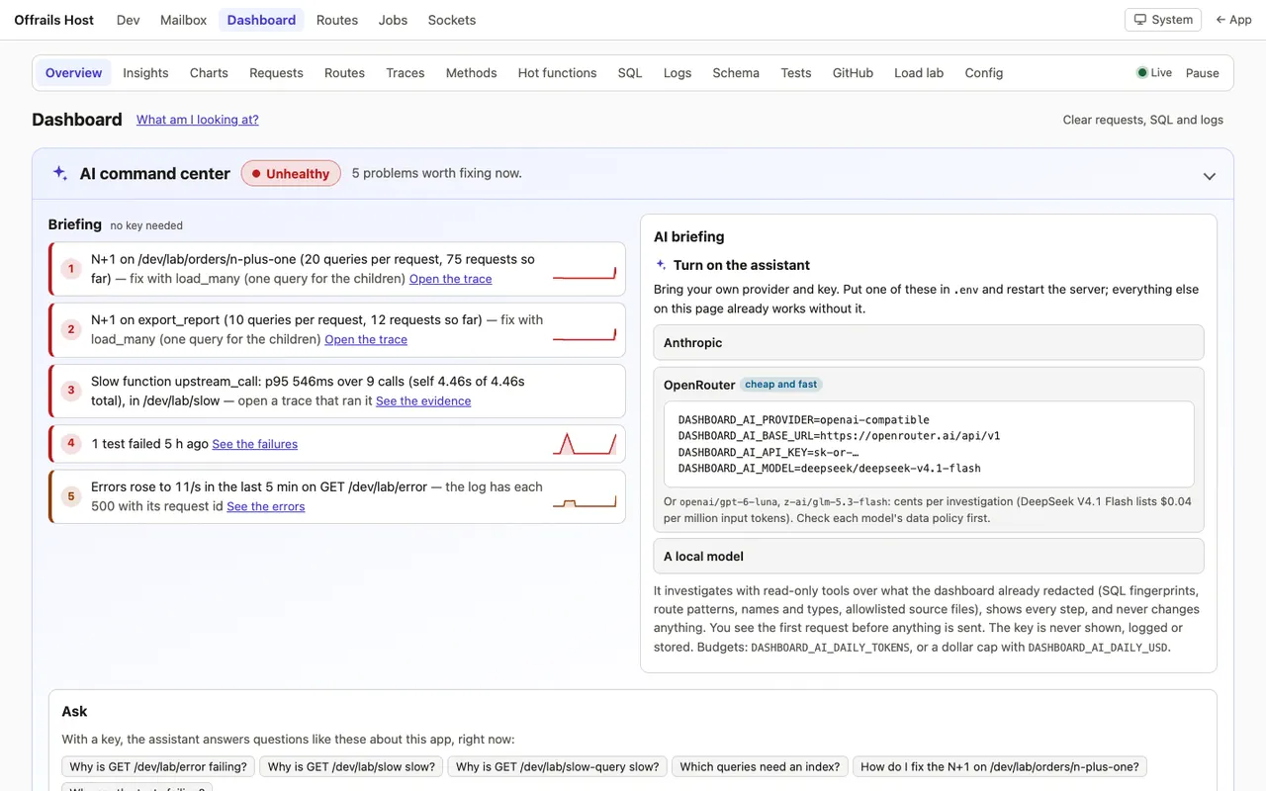
Task: Select the Load lab tab
Action: (919, 73)
